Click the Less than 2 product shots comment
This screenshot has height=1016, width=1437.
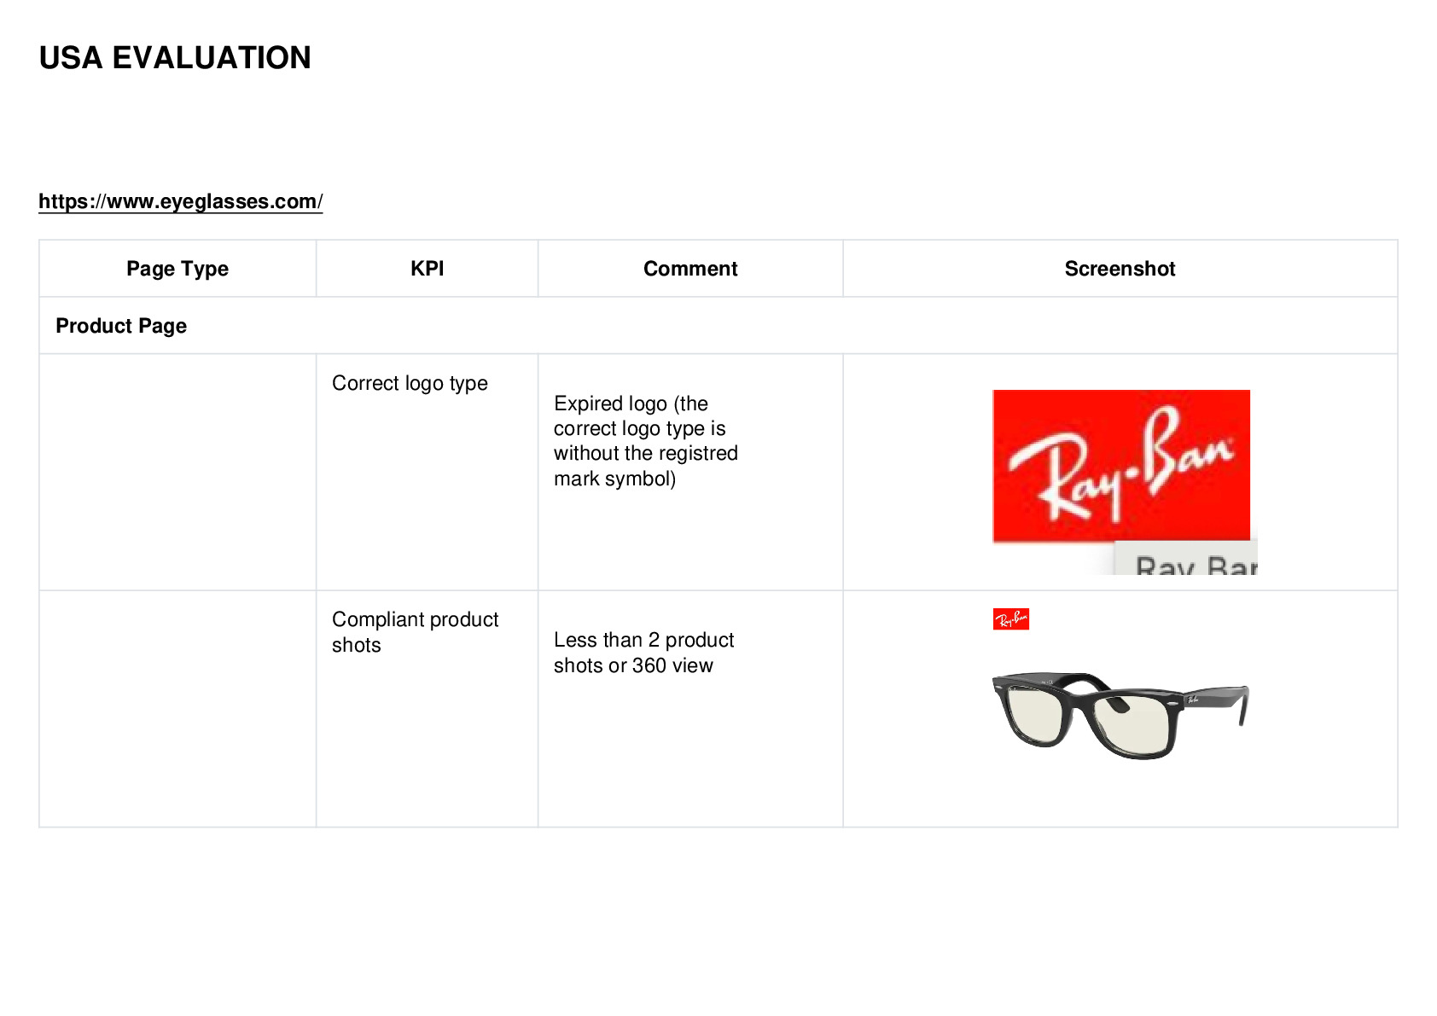(644, 653)
